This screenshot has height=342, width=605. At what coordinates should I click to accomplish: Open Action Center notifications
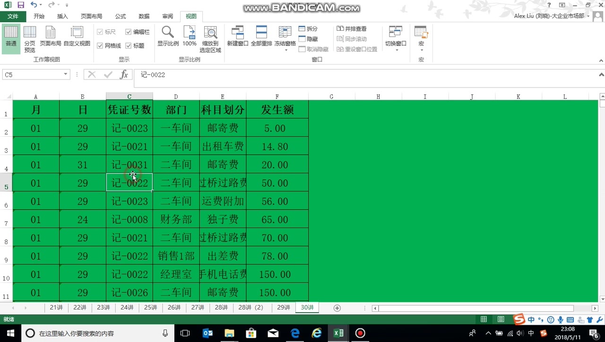point(595,333)
